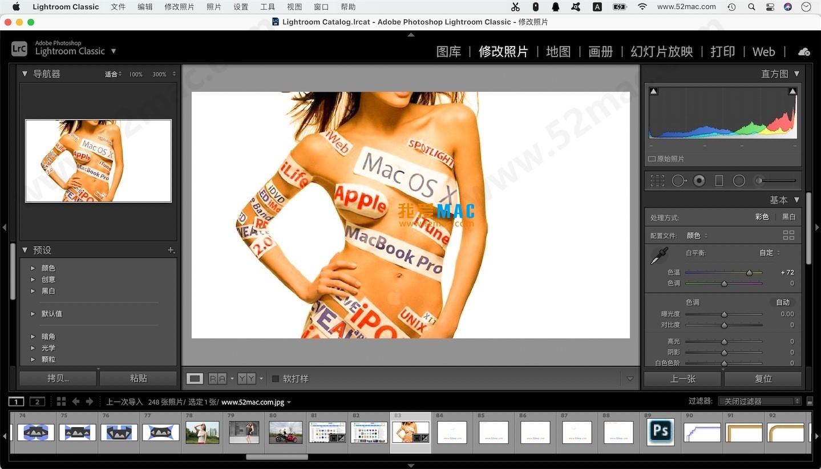The image size is (821, 469).
Task: Click the cloud sync status icon
Action: [804, 52]
